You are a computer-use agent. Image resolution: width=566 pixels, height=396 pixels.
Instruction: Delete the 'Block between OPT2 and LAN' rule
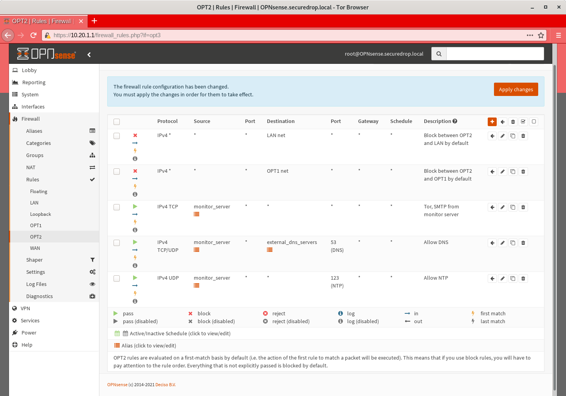point(523,136)
